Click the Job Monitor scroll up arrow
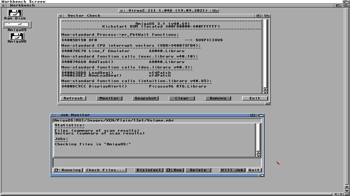 point(258,153)
